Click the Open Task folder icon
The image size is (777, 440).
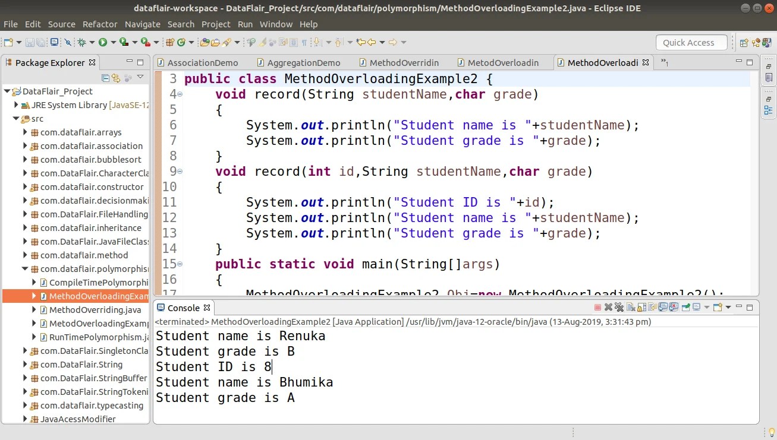coord(216,42)
